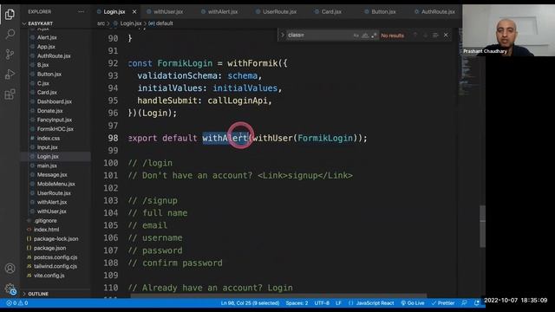The width and height of the screenshot is (555, 312).
Task: Open the Extensions view
Action: coord(10,94)
